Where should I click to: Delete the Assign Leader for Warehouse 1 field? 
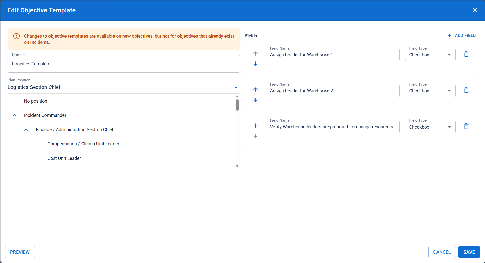[x=466, y=54]
